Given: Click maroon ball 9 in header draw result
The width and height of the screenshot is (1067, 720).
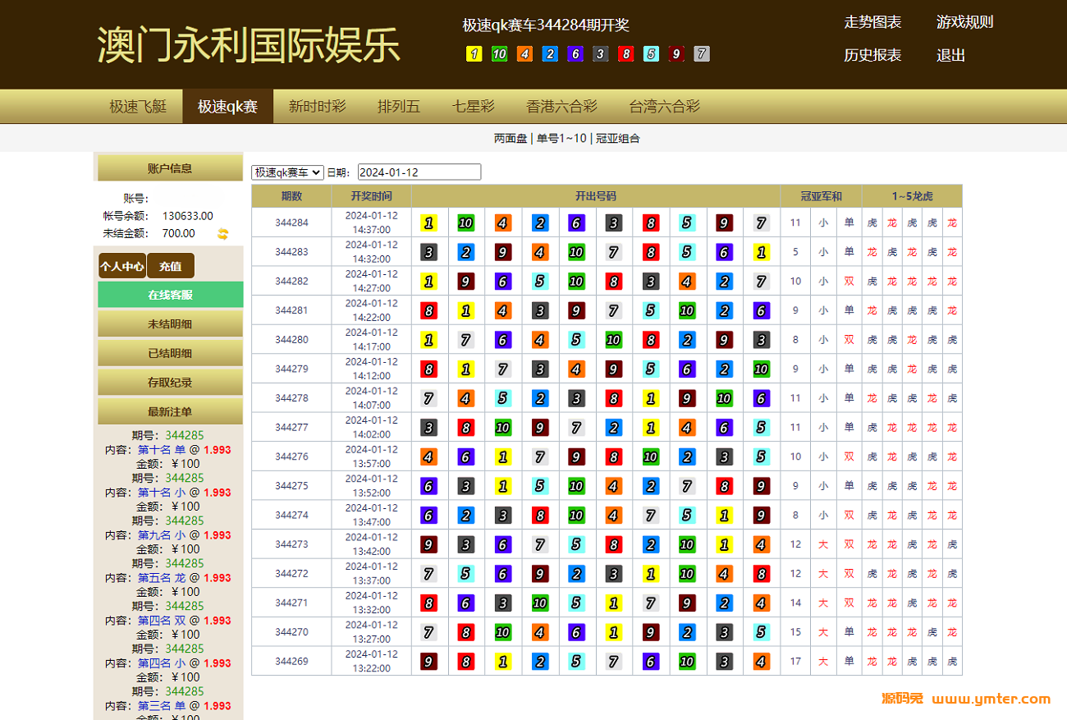Looking at the screenshot, I should click(x=676, y=54).
